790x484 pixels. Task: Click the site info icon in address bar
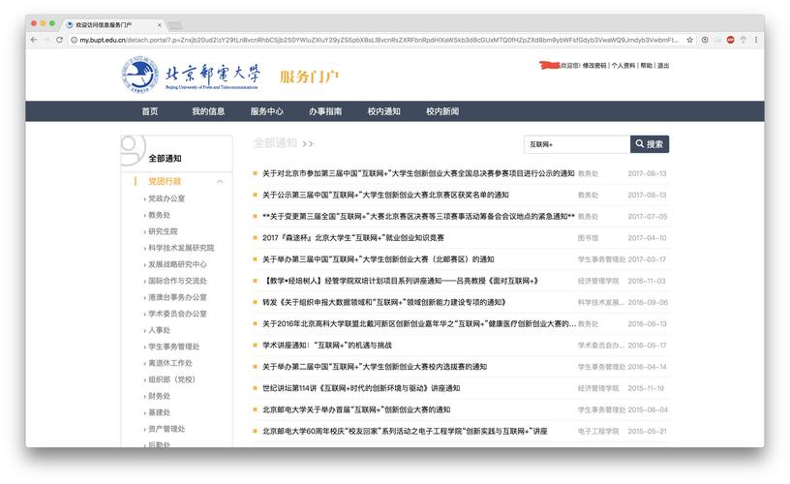click(74, 40)
